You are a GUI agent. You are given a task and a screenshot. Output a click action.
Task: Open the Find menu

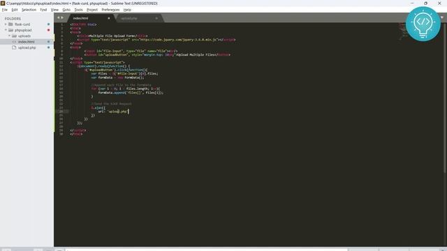click(43, 10)
